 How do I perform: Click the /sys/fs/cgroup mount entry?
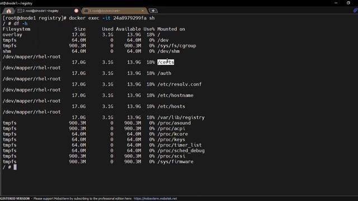(x=177, y=46)
